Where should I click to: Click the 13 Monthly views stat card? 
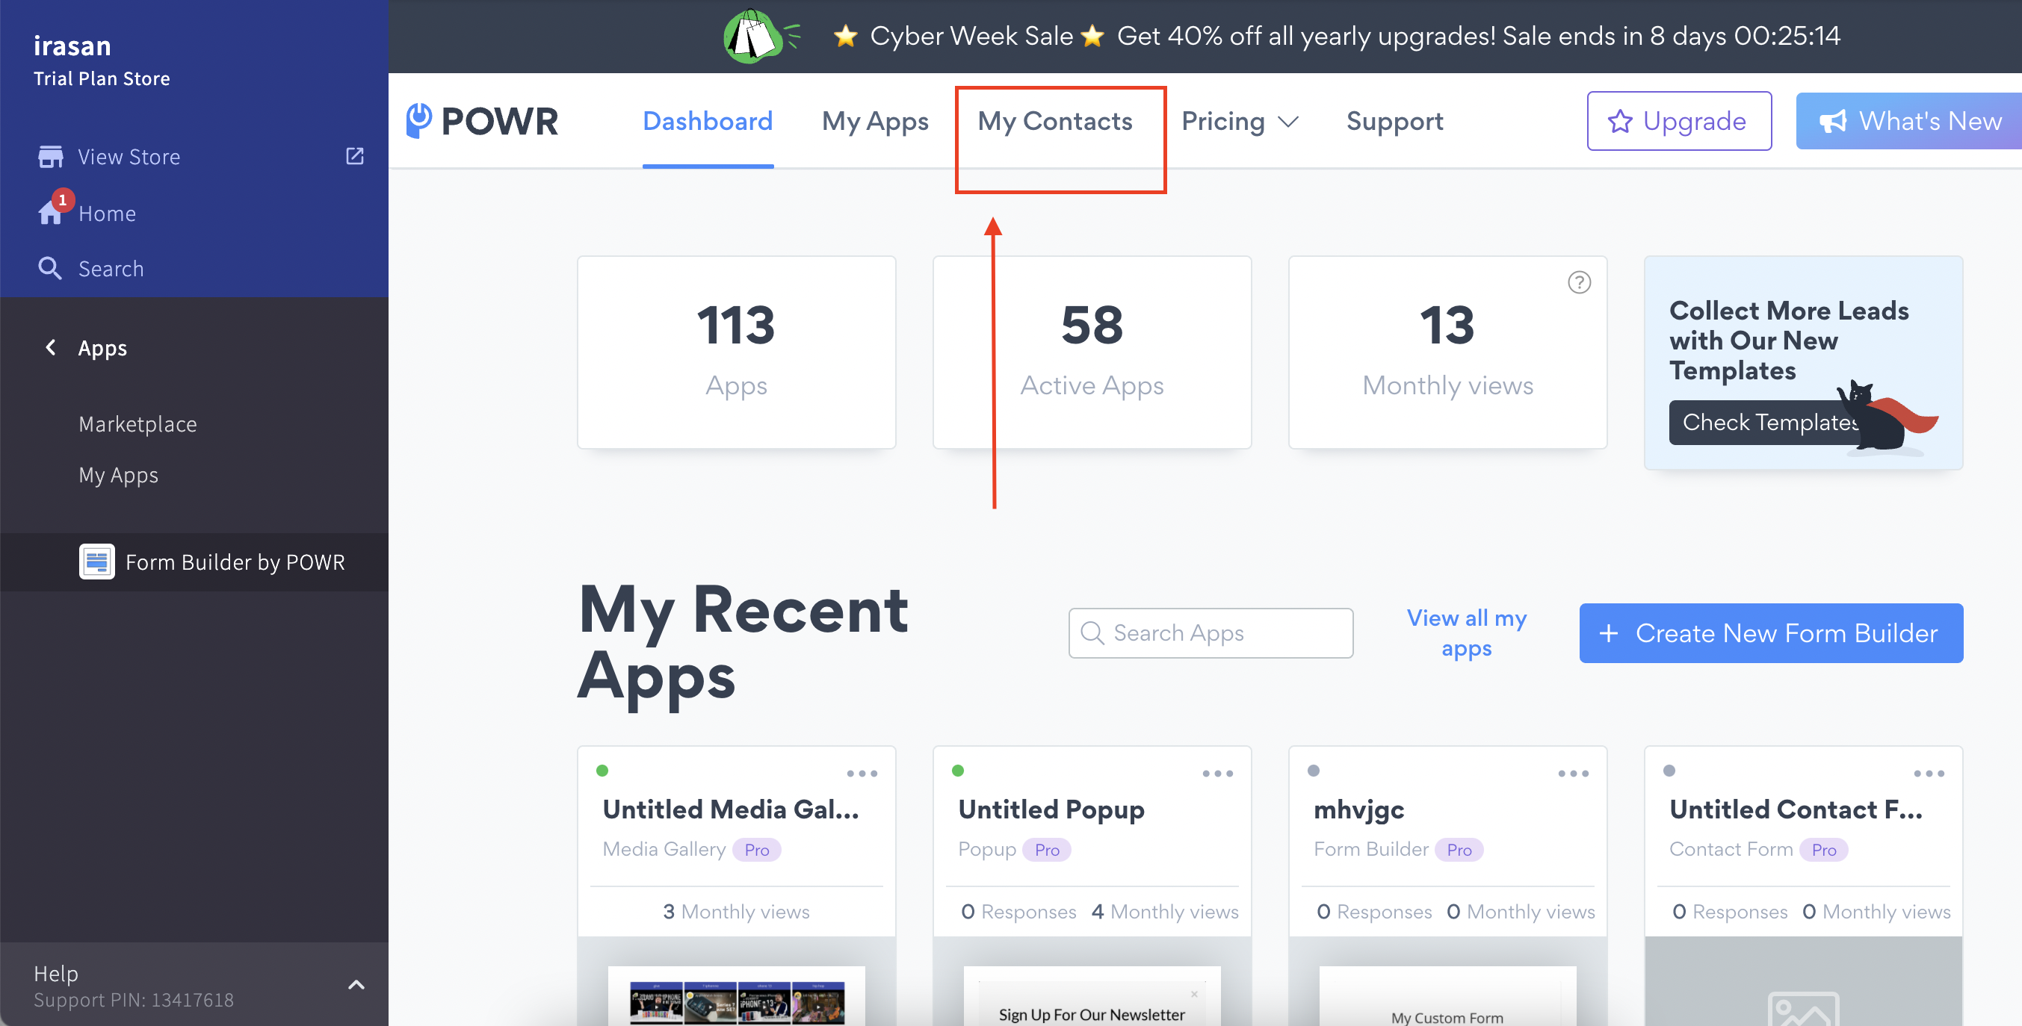pyautogui.click(x=1447, y=352)
